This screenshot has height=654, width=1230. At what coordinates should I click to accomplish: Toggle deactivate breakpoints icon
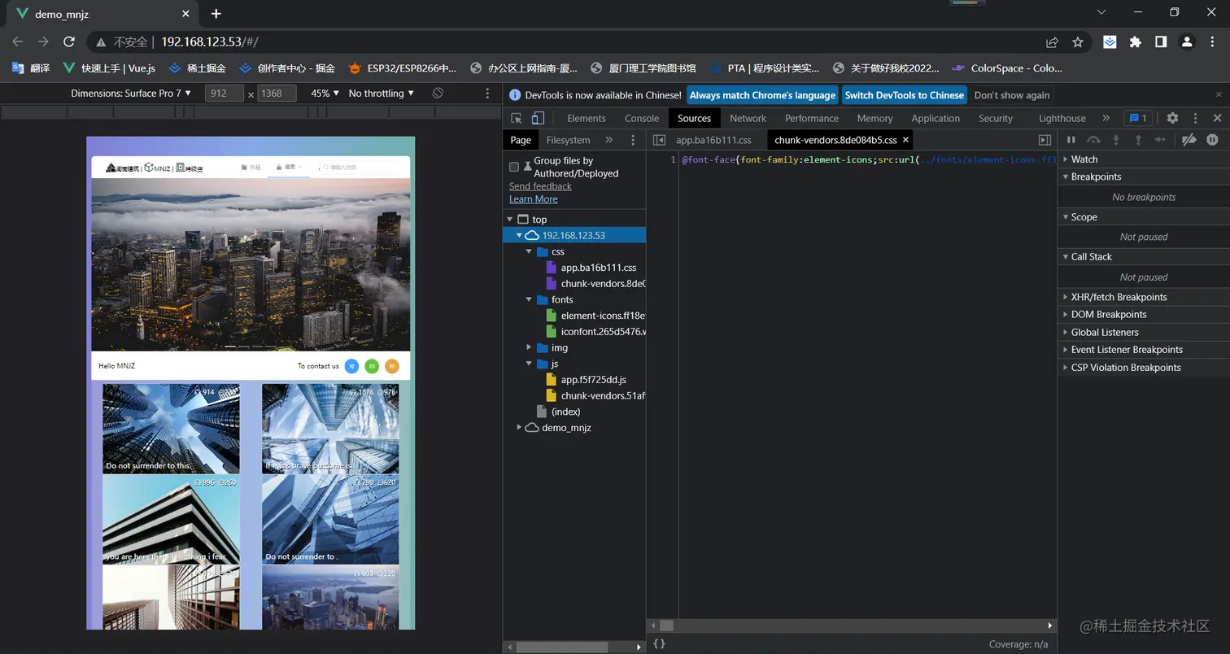(x=1189, y=140)
